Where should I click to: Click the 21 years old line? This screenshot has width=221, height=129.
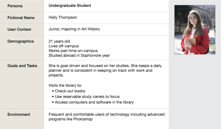(59, 41)
